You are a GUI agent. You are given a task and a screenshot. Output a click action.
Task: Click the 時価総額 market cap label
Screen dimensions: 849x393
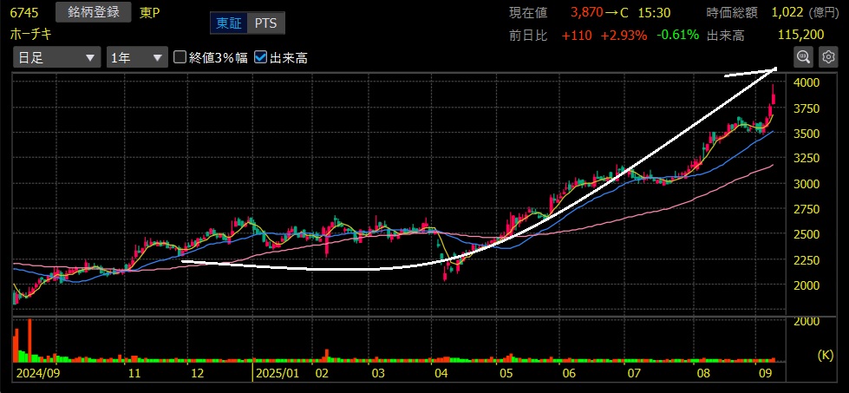pyautogui.click(x=732, y=13)
